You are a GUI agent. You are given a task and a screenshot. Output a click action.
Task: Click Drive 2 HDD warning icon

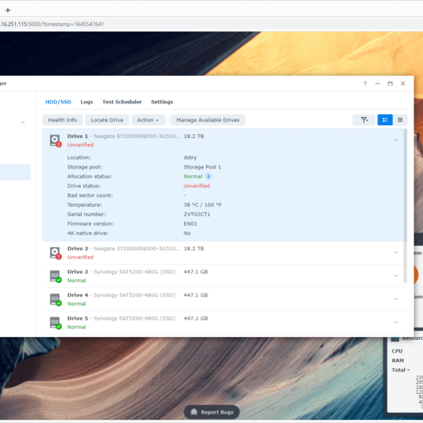click(56, 253)
